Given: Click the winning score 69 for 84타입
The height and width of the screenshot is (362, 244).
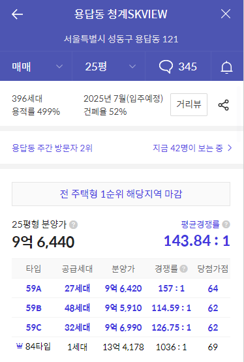Looking at the screenshot, I should 213,347.
